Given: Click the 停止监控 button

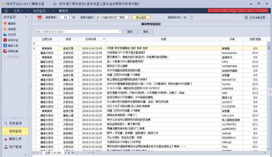Looking at the screenshot, I should pos(141,17).
